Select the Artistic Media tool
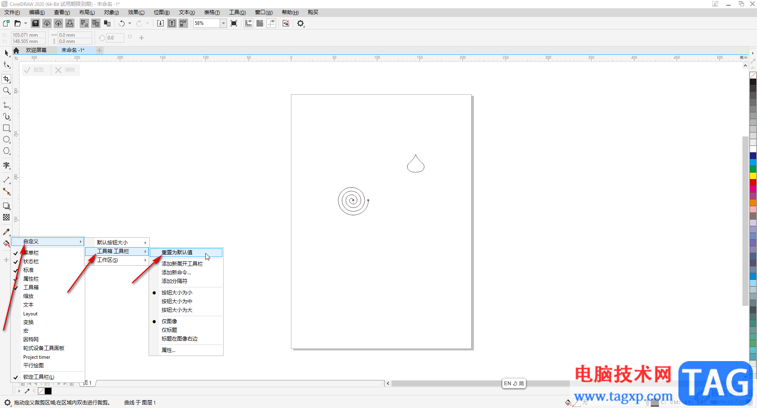This screenshot has height=408, width=757. coord(6,117)
